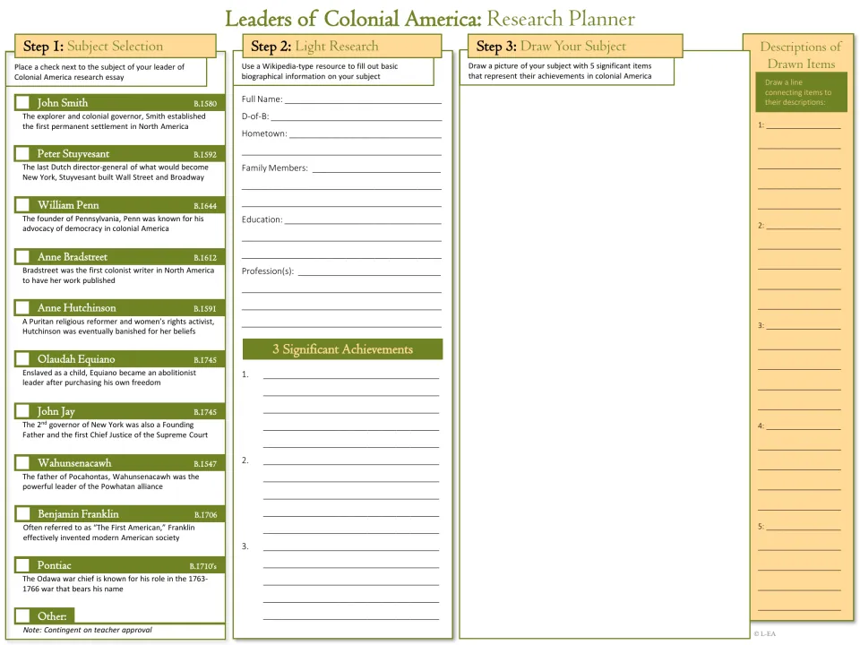Tick the John Jay checkbox
Screen dimensions: 860x645
click(22, 411)
